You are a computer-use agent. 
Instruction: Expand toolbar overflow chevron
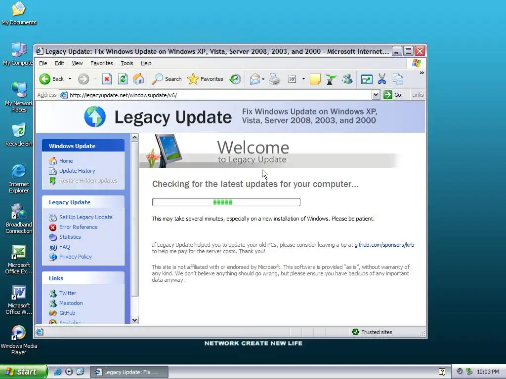(x=422, y=73)
